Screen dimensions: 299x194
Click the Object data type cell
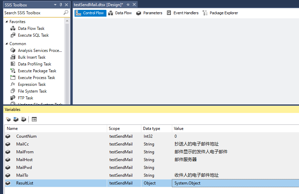(157, 183)
